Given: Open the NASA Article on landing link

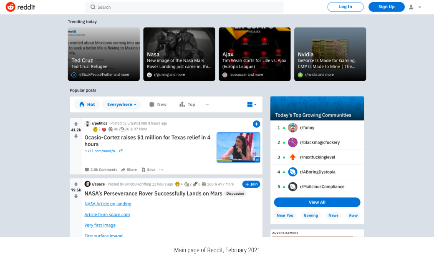Looking at the screenshot, I should (x=108, y=203).
